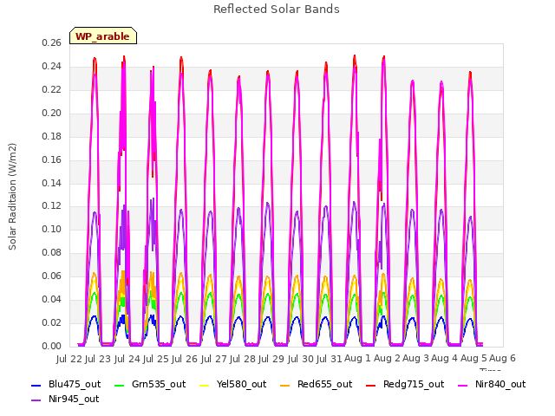Click the Jul 22 x-axis date label
The width and height of the screenshot is (555, 416).
coord(69,359)
